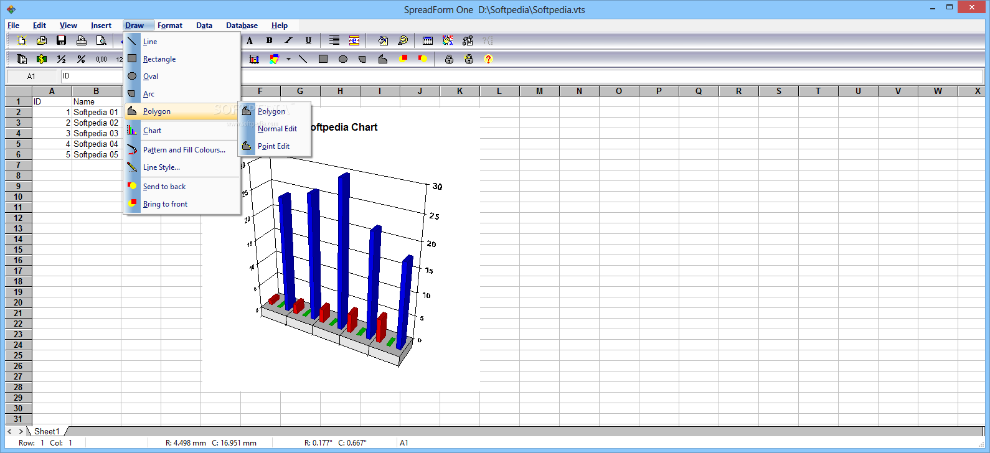Click the paint bucket fill icon

(x=383, y=40)
